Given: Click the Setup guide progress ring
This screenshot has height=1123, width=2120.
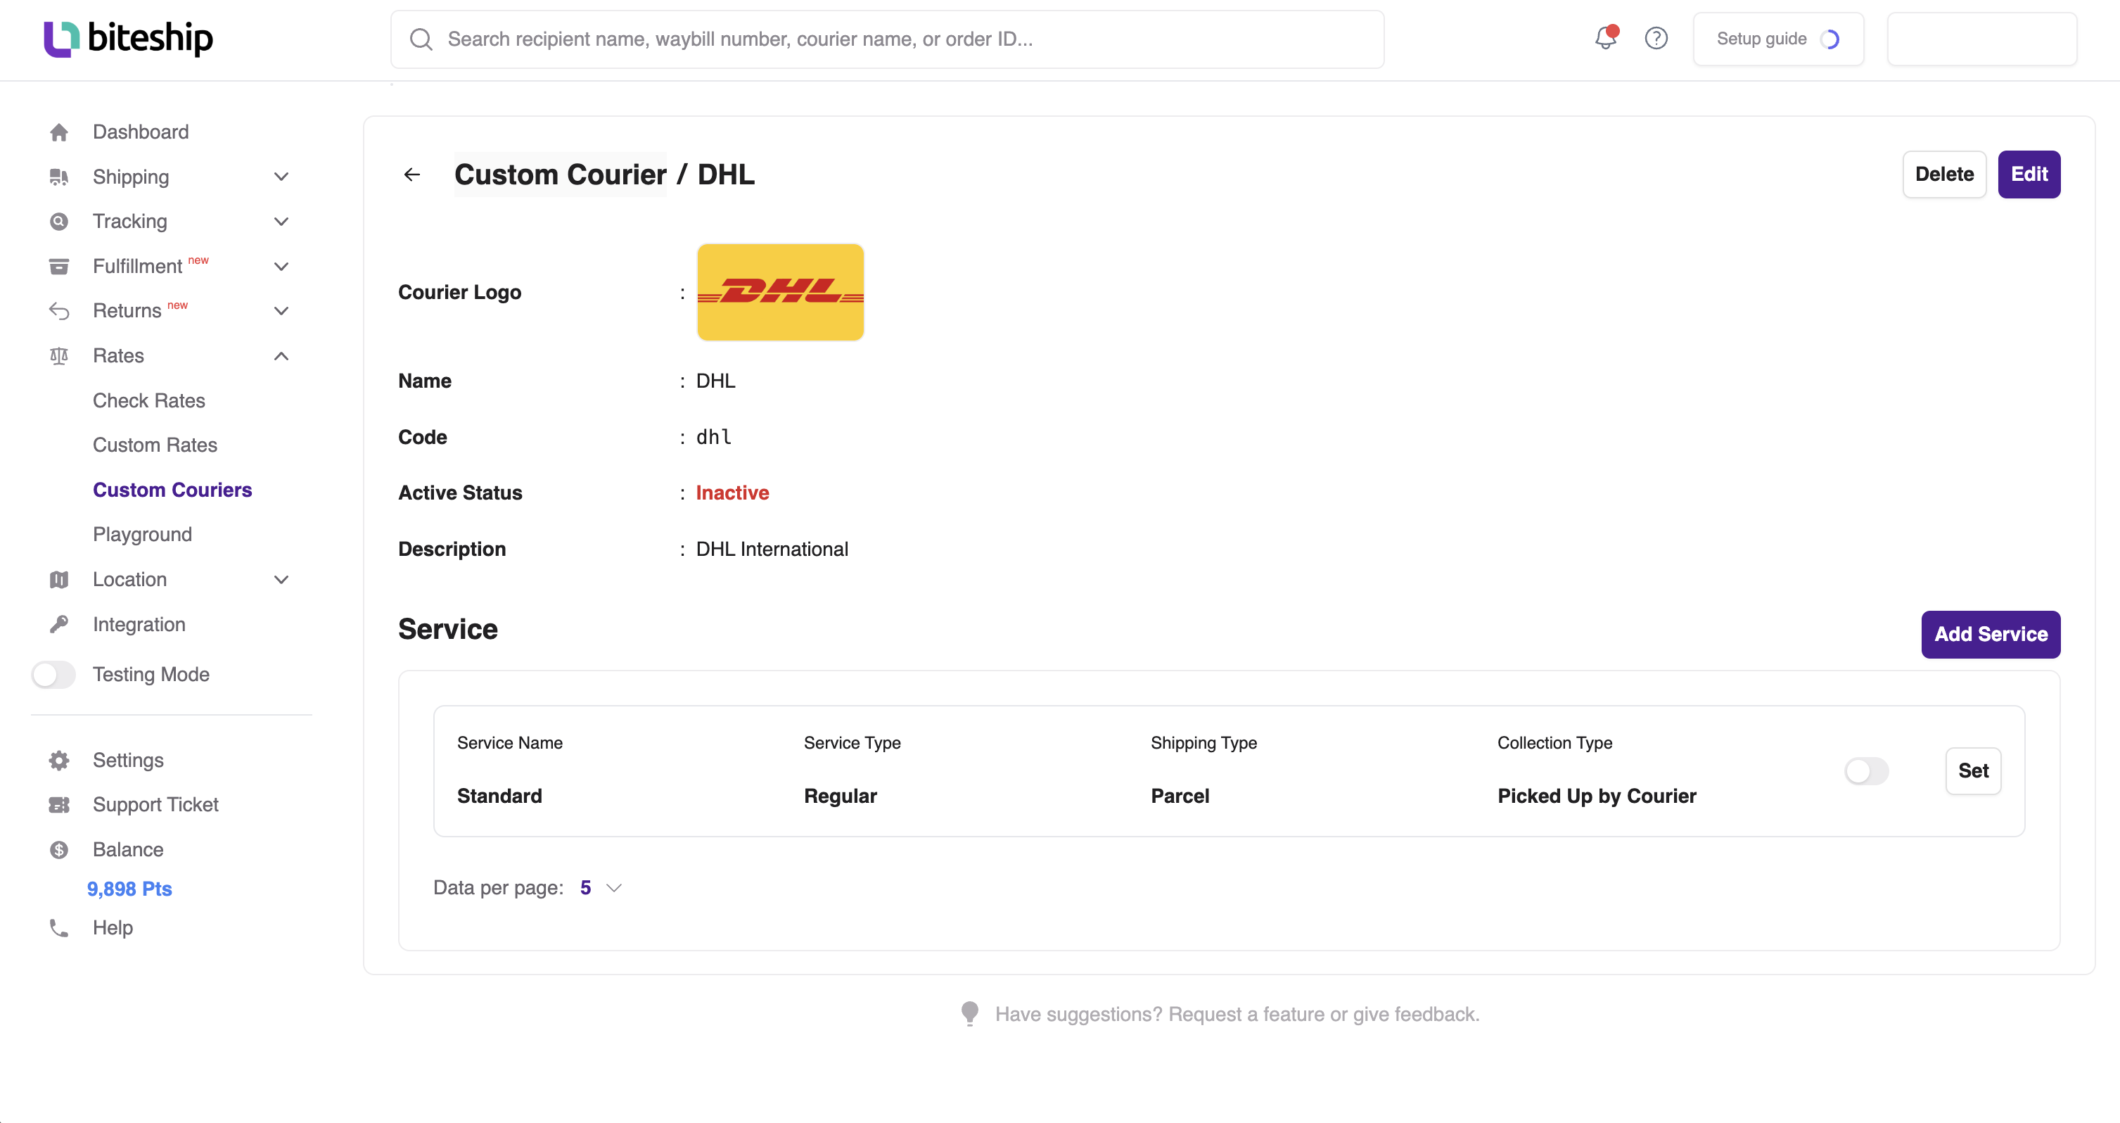Looking at the screenshot, I should [1830, 39].
